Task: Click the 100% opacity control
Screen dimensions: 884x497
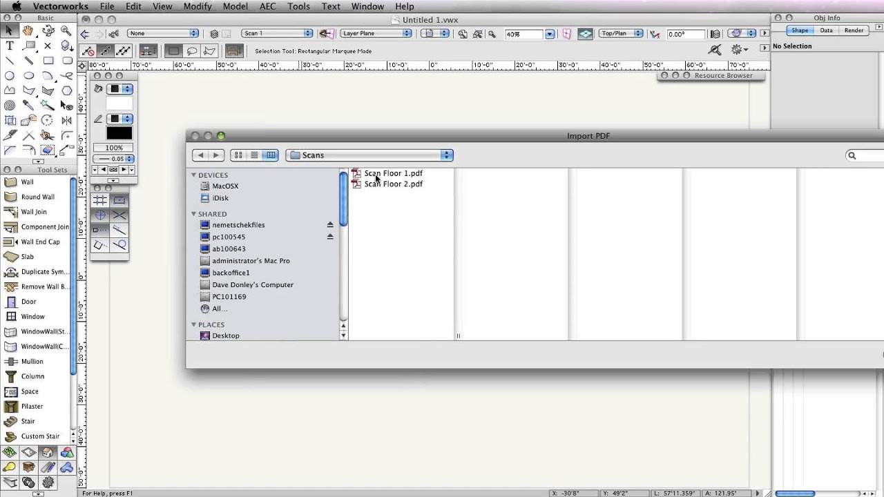Action: pyautogui.click(x=114, y=148)
